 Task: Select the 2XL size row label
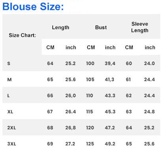tap(12, 128)
